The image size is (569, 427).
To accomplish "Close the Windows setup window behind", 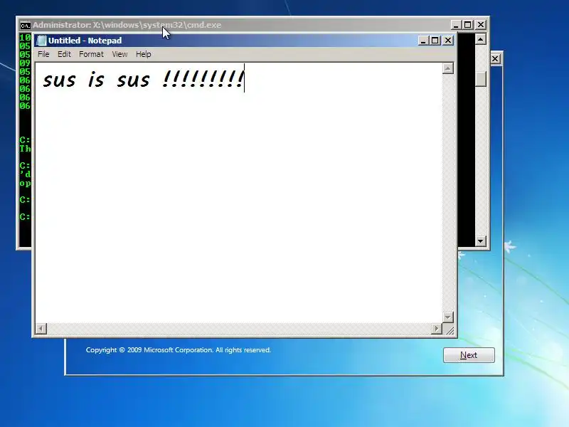I will (x=495, y=59).
